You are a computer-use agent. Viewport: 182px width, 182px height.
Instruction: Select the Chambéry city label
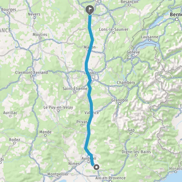(126, 83)
